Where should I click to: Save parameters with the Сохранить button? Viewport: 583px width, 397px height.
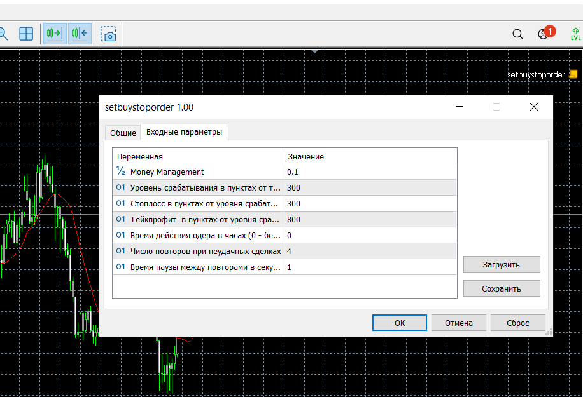point(502,288)
